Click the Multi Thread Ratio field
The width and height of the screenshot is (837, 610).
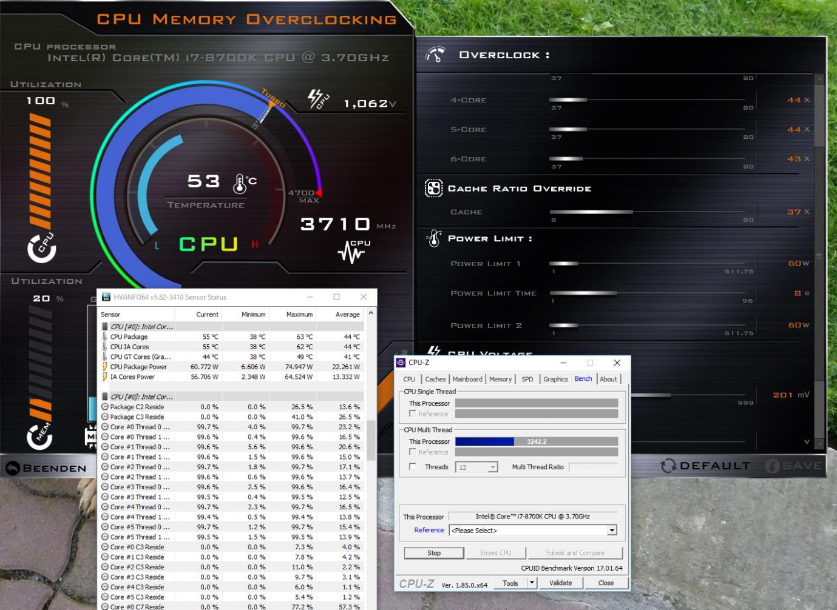[593, 467]
